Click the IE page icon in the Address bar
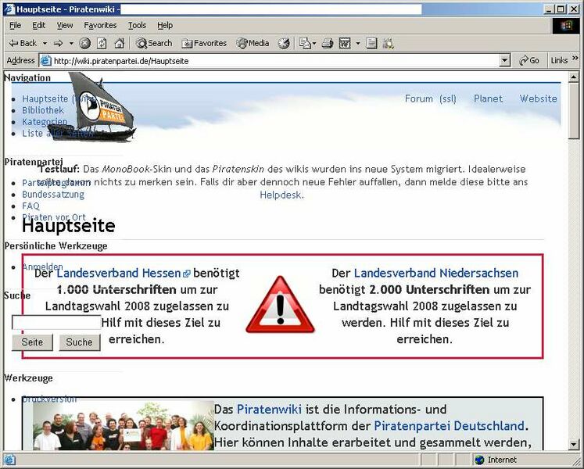The width and height of the screenshot is (584, 469). click(x=45, y=60)
